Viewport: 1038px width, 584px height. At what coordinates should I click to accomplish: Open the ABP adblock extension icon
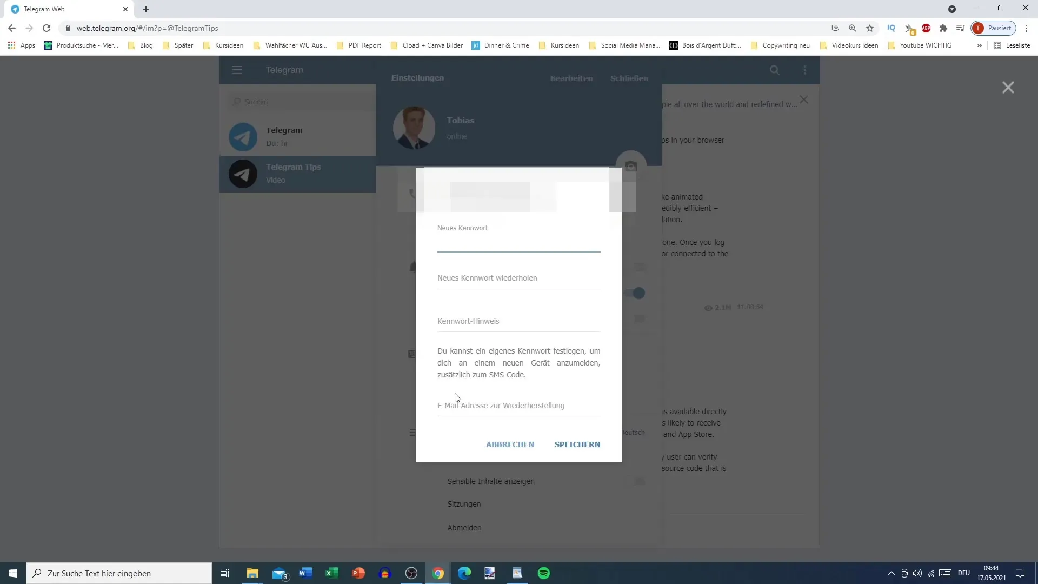point(926,28)
